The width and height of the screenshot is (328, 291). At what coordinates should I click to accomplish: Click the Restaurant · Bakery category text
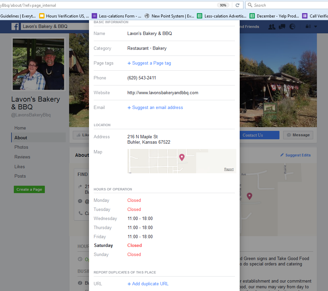[x=147, y=48]
